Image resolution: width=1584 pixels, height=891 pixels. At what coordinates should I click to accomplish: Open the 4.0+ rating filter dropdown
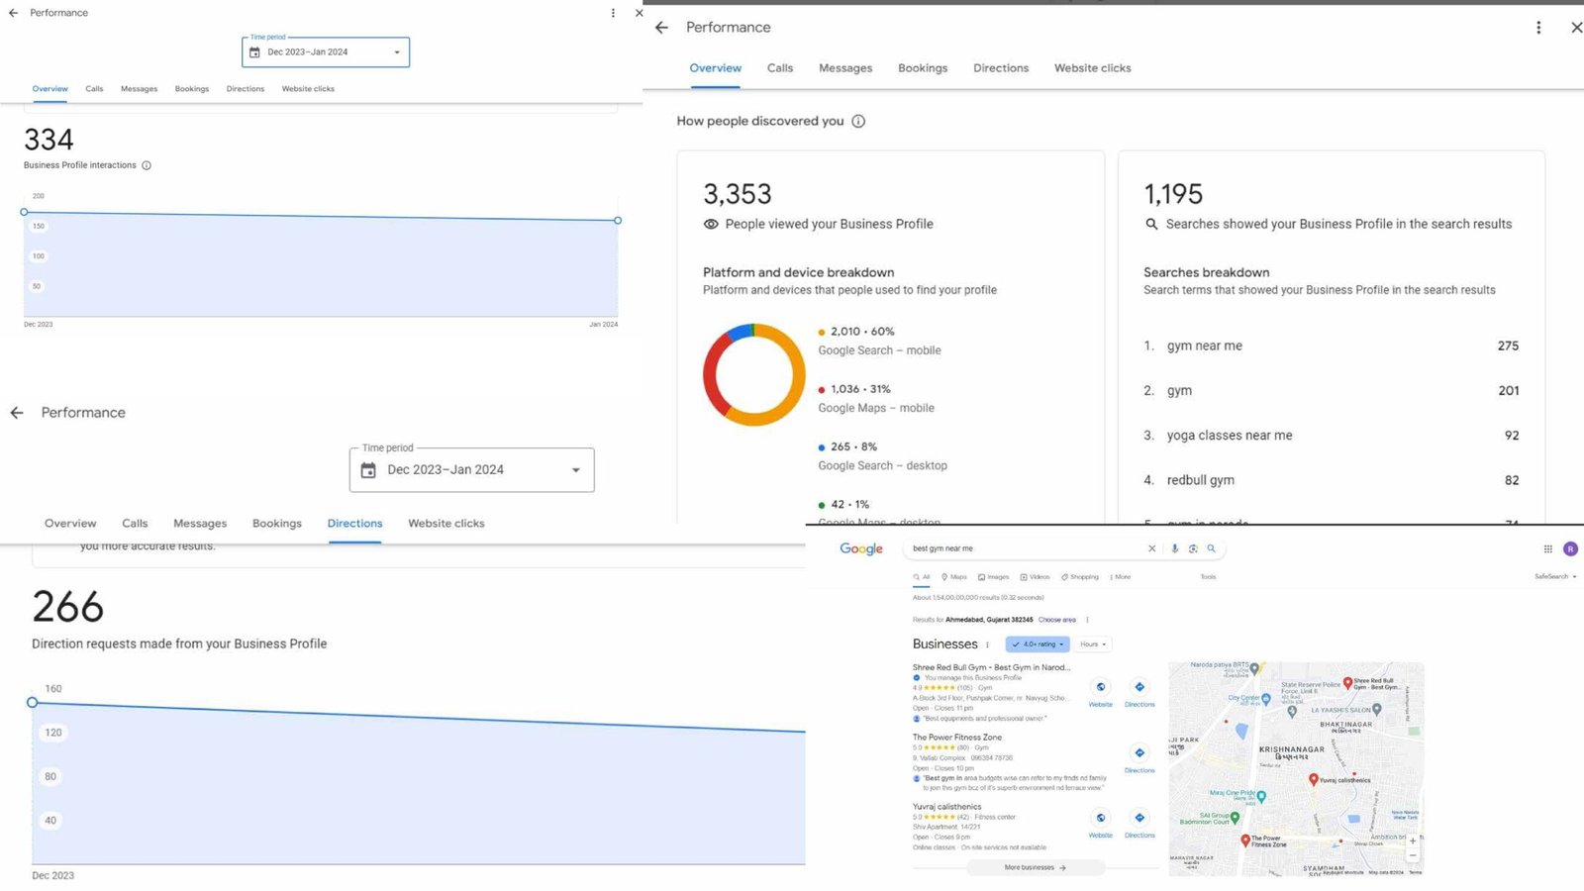click(1038, 644)
